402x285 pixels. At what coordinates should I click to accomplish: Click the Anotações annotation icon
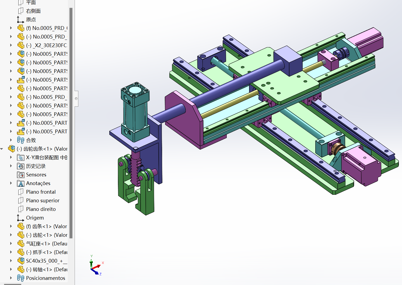click(21, 183)
